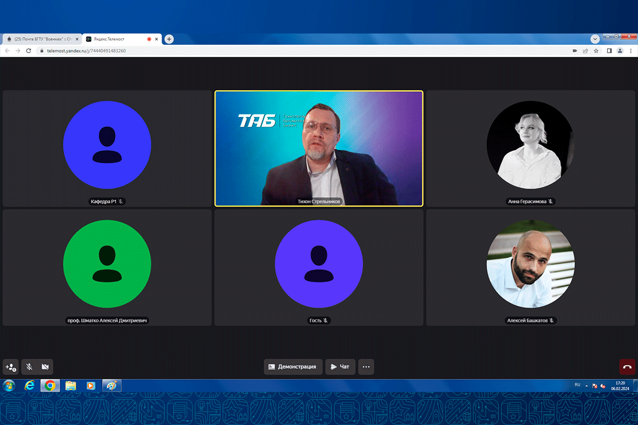The height and width of the screenshot is (425, 638).
Task: Reload the page
Action: click(29, 51)
